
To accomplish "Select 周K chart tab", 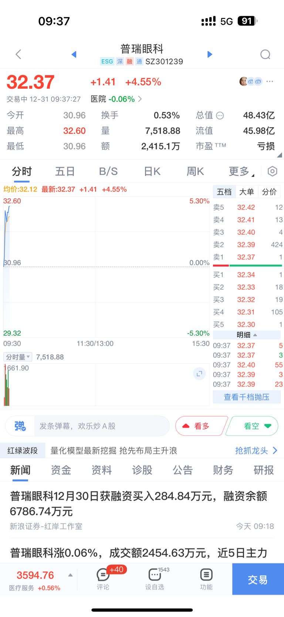I will 195,172.
